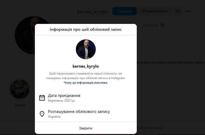The image size is (205, 135).
Task: Click the Заходи highlight caption
Action: [20, 105]
